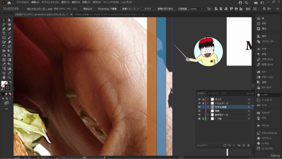
Task: Select the Rotate tool
Action: point(4,46)
